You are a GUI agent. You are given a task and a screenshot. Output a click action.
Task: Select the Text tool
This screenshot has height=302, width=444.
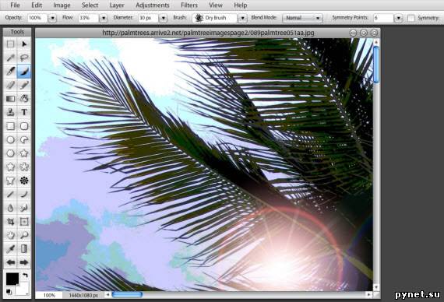pyautogui.click(x=24, y=112)
